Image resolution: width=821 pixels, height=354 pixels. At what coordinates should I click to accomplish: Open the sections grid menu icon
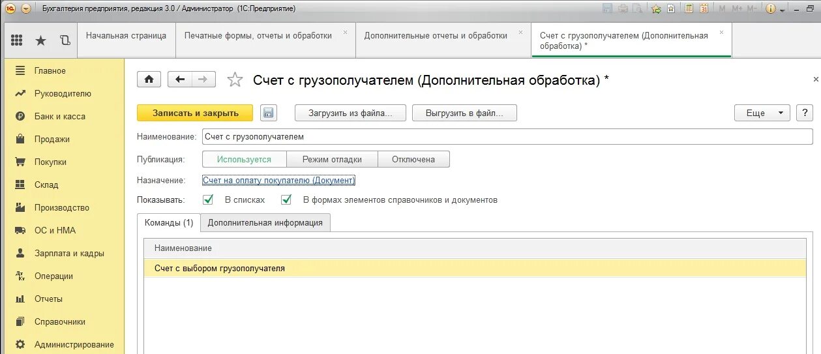click(x=17, y=40)
